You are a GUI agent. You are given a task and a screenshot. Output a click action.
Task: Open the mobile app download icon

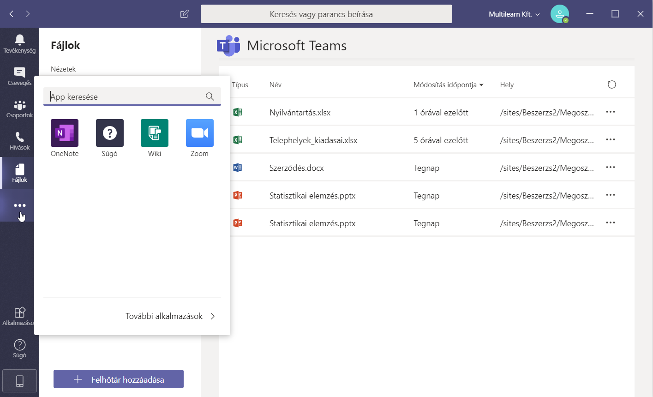[x=19, y=381]
